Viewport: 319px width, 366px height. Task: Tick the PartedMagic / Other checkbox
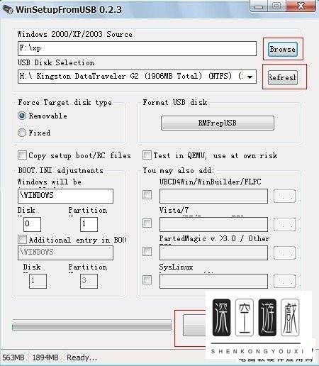pyautogui.click(x=147, y=251)
